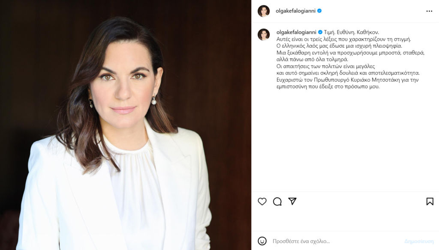439x250 pixels.
Task: Save the post with the bookmark icon
Action: 430,201
